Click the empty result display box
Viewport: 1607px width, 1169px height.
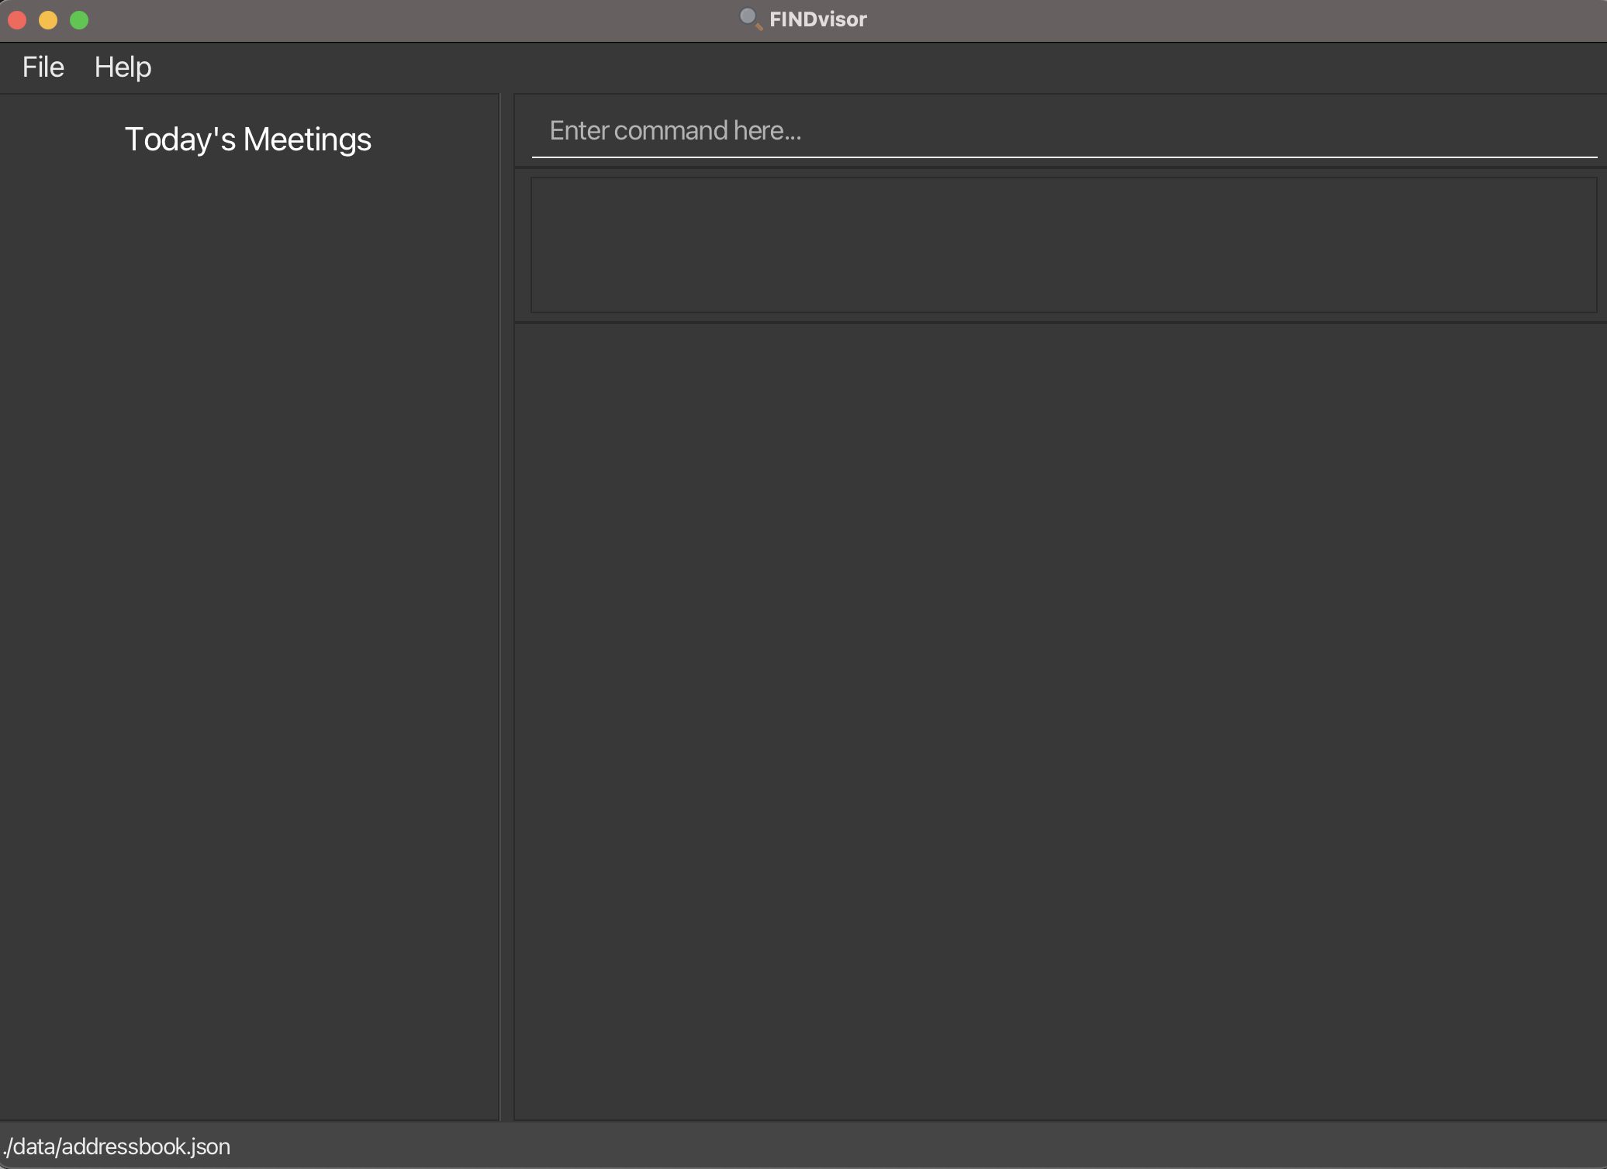tap(1063, 245)
